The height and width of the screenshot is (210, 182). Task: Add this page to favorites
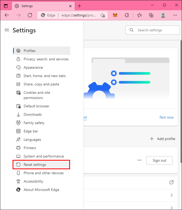tap(103, 15)
